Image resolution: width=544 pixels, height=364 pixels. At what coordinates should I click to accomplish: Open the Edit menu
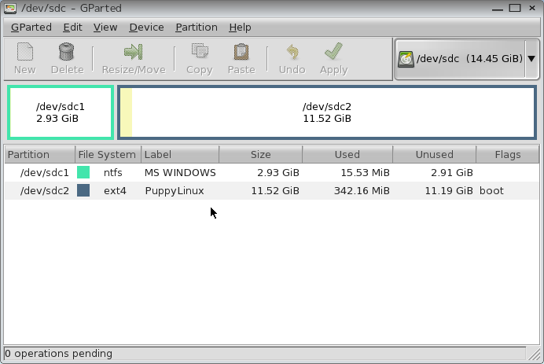(x=72, y=27)
